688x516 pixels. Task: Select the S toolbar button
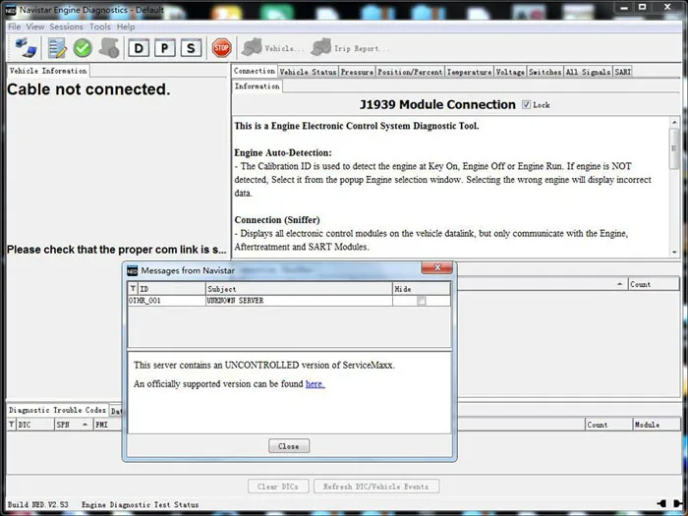pyautogui.click(x=191, y=48)
